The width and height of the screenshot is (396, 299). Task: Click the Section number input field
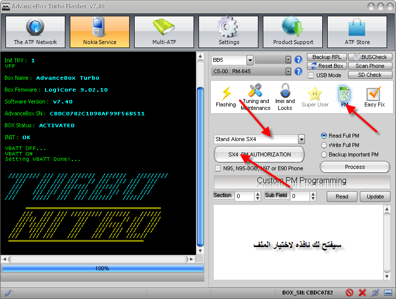point(245,196)
